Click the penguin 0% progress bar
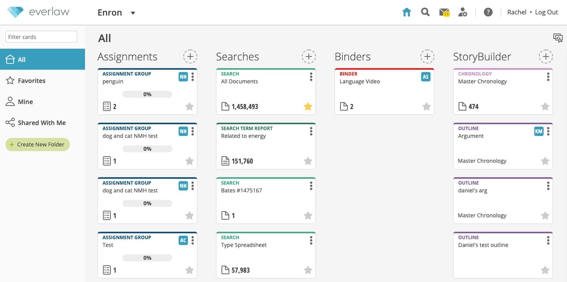 pos(147,94)
